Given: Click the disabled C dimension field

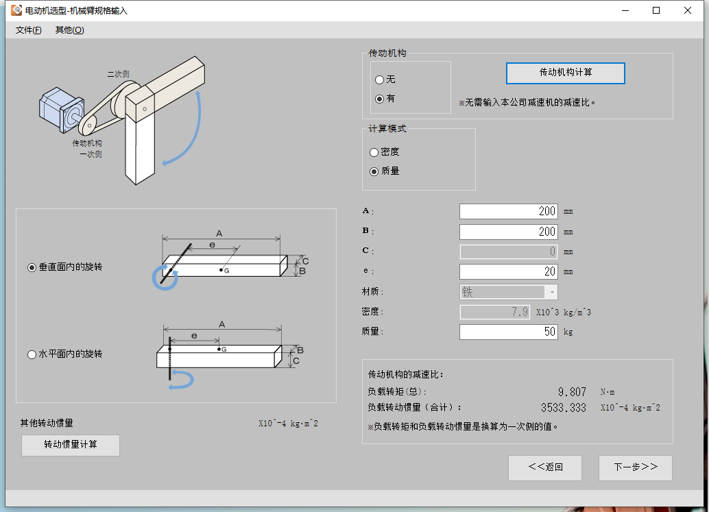Looking at the screenshot, I should point(508,252).
